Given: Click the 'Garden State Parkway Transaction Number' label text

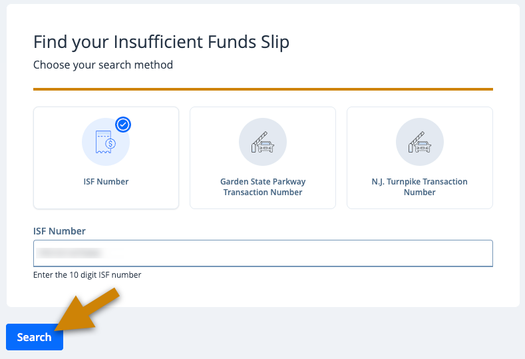Looking at the screenshot, I should coord(263,187).
